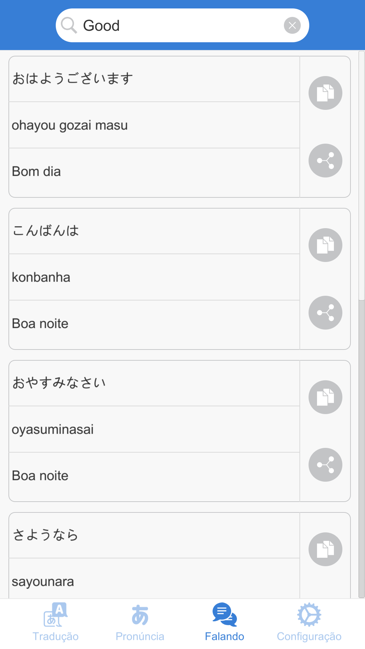365x649 pixels.
Task: Clear the search text field
Action: coord(292,25)
